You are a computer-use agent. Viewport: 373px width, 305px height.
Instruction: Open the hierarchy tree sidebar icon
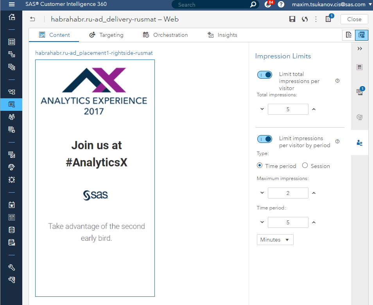coord(12,92)
